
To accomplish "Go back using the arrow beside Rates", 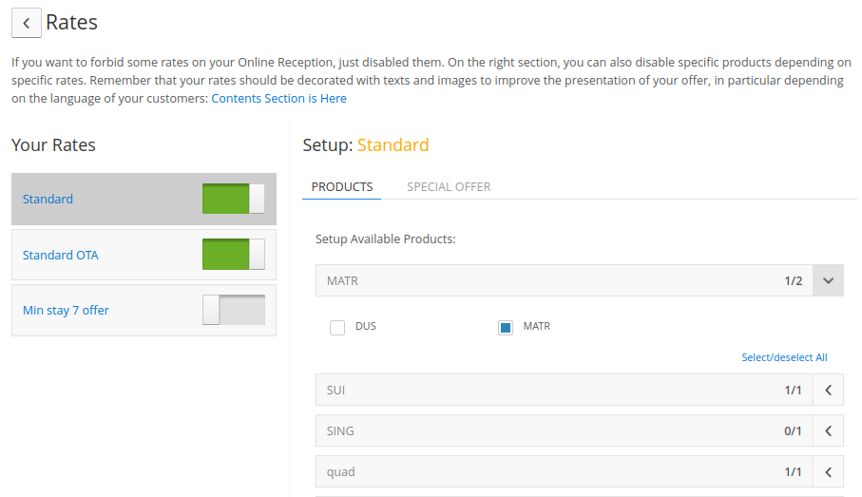I will coord(27,23).
